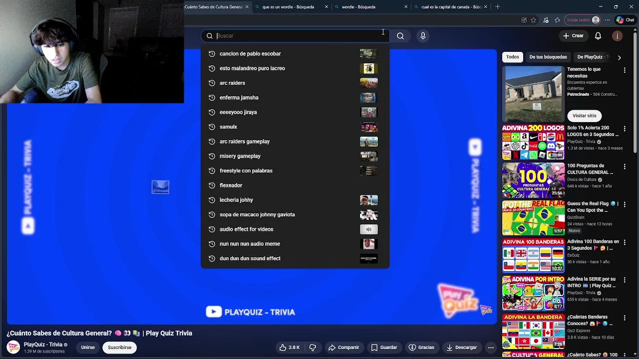Click the Gracias button
The image size is (639, 359).
[421, 348]
